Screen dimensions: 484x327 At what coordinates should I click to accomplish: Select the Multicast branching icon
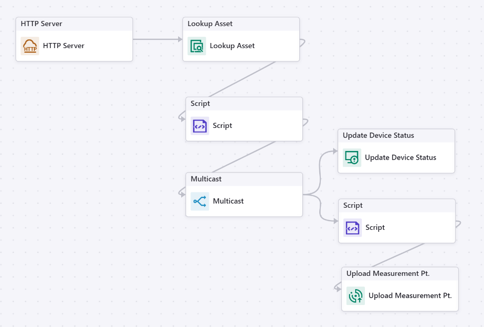[x=200, y=201]
